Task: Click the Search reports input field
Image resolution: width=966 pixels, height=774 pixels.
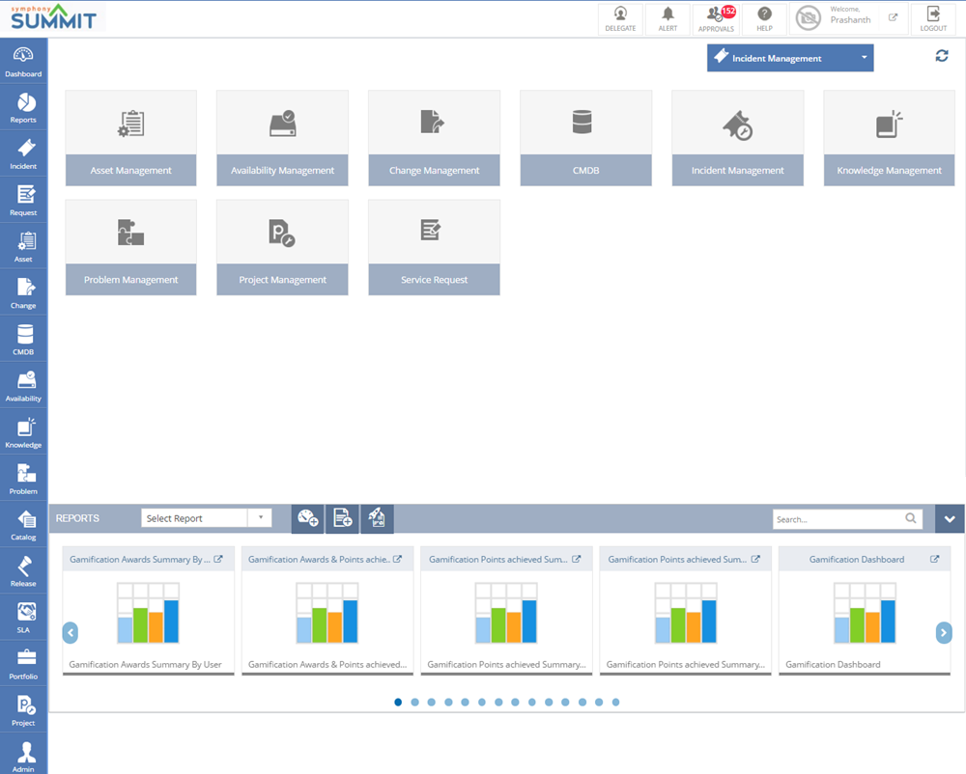Action: point(847,518)
